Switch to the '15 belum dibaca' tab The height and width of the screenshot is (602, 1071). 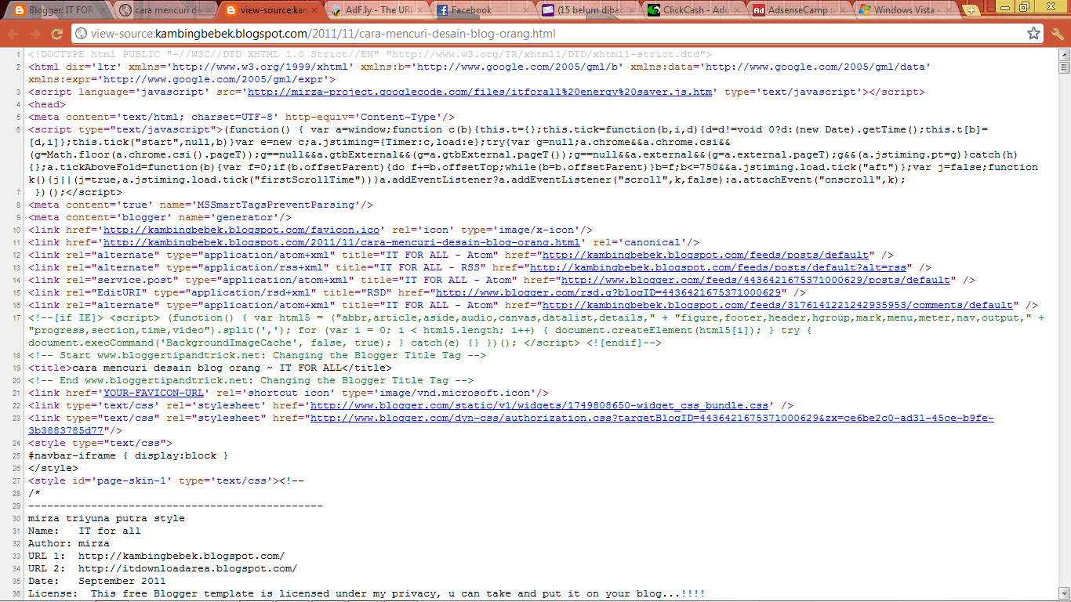coord(586,10)
